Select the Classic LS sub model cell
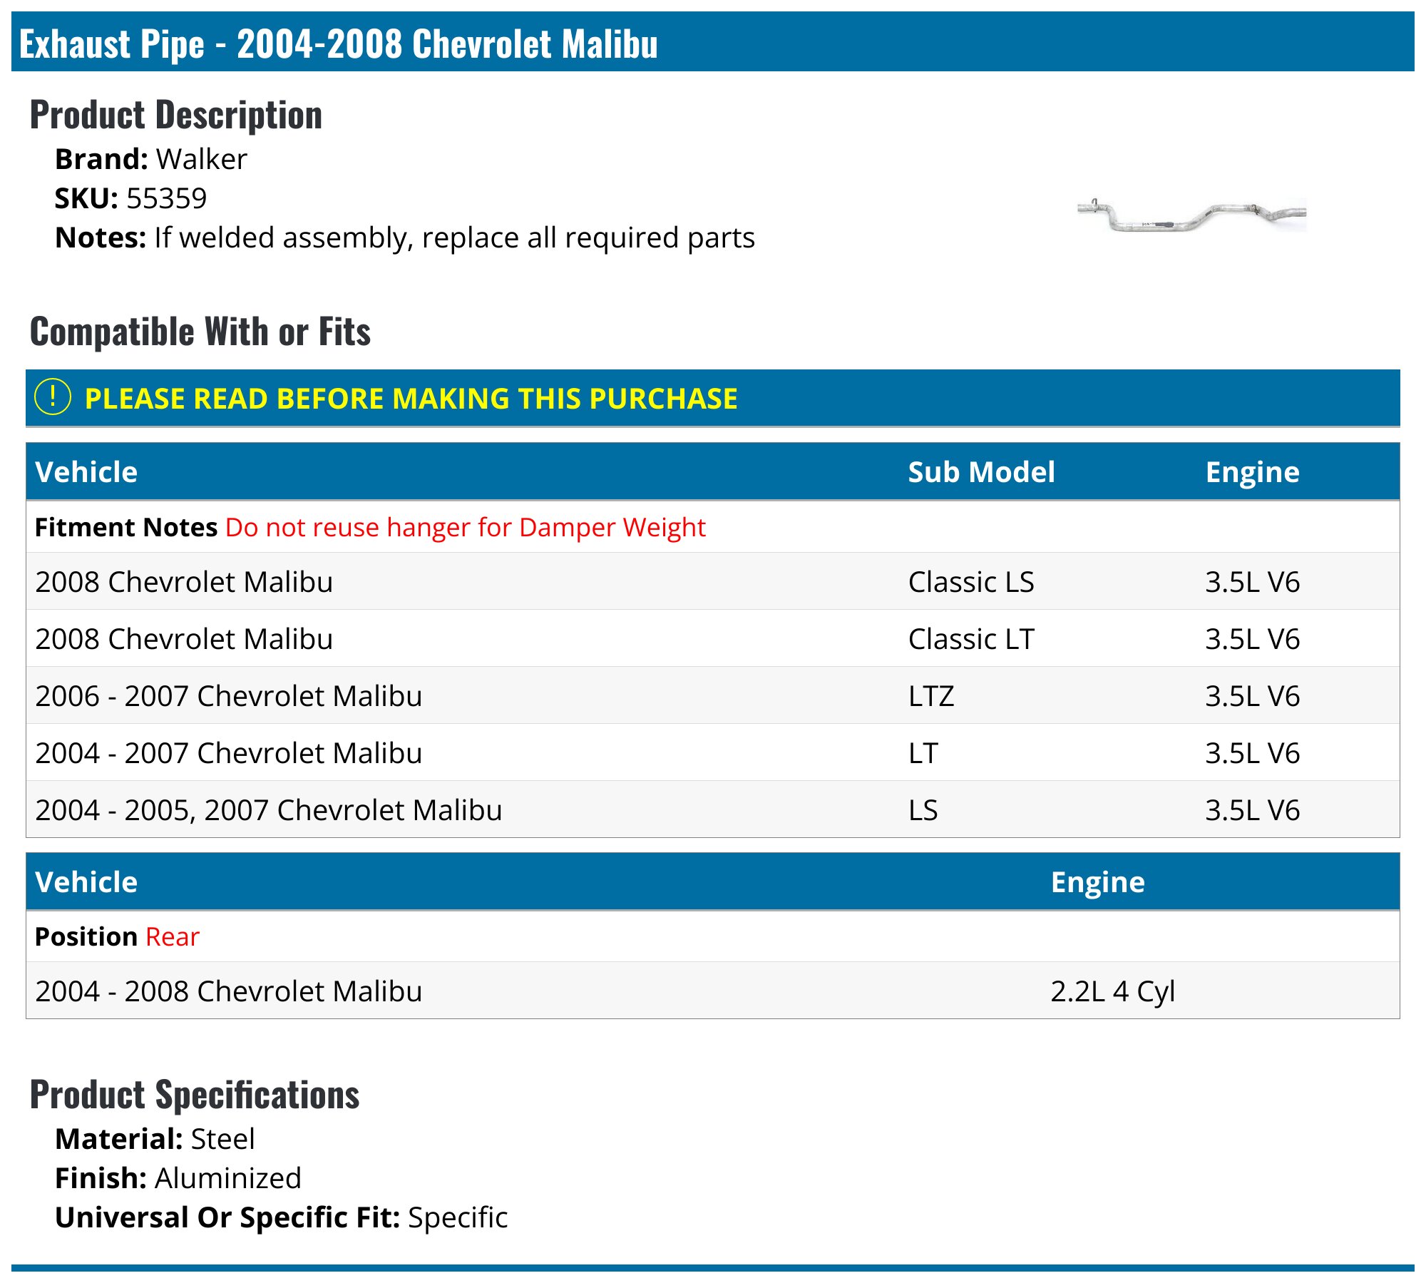Viewport: 1426px width, 1283px height. point(971,582)
